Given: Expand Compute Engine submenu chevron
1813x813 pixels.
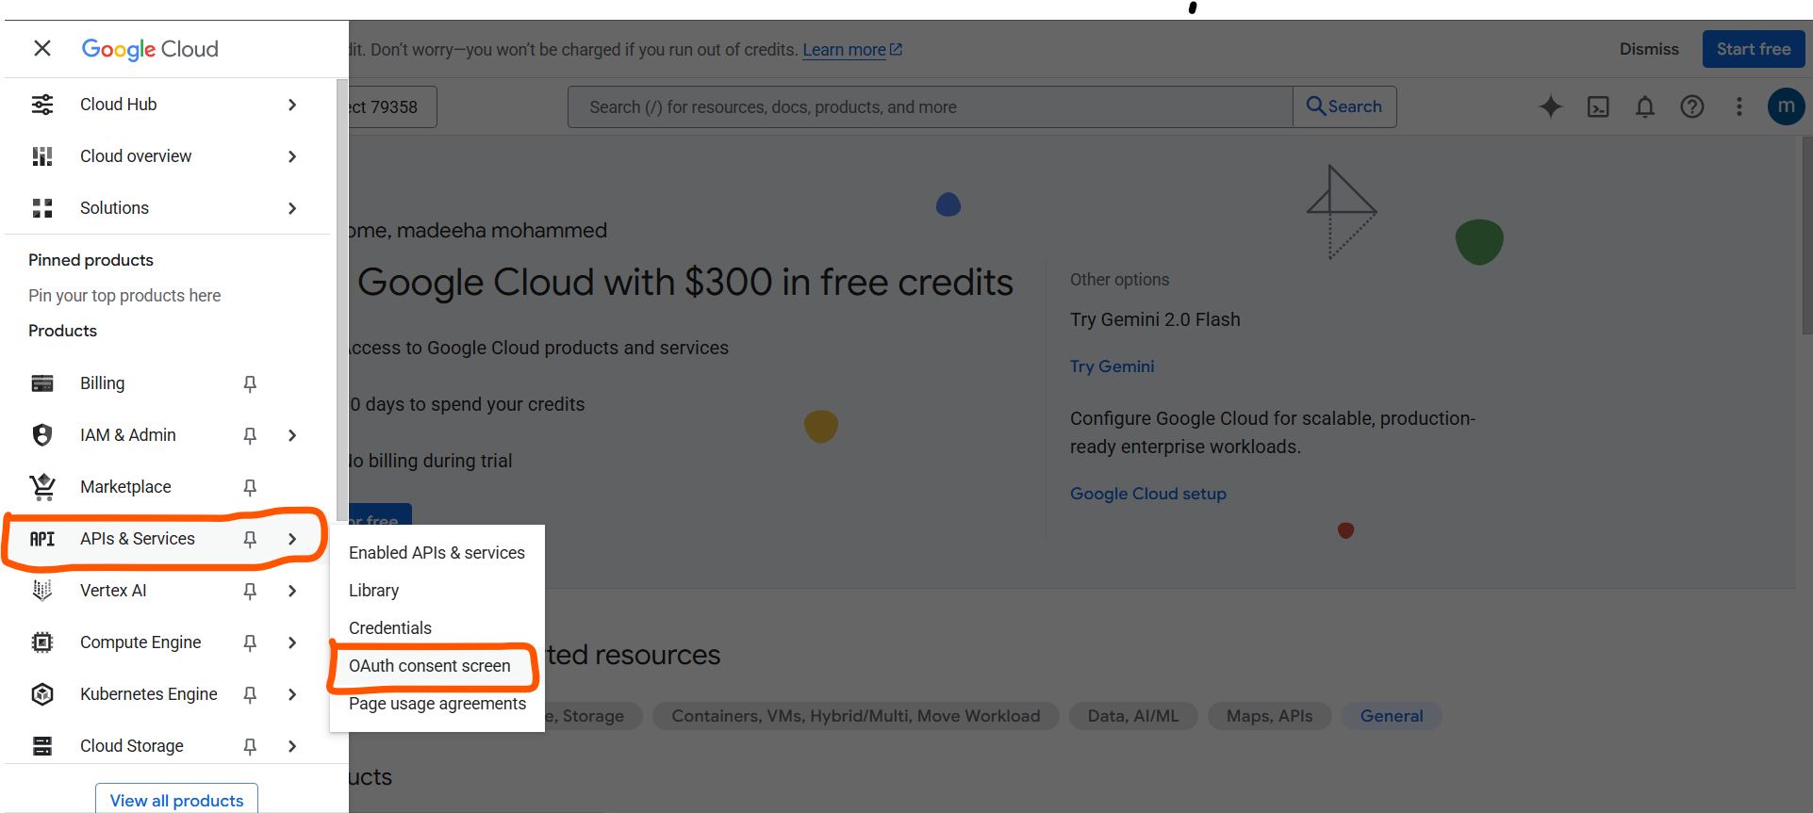Looking at the screenshot, I should (292, 642).
